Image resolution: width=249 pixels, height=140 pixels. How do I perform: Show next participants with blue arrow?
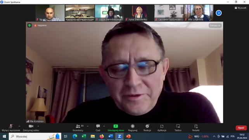pyautogui.click(x=219, y=13)
